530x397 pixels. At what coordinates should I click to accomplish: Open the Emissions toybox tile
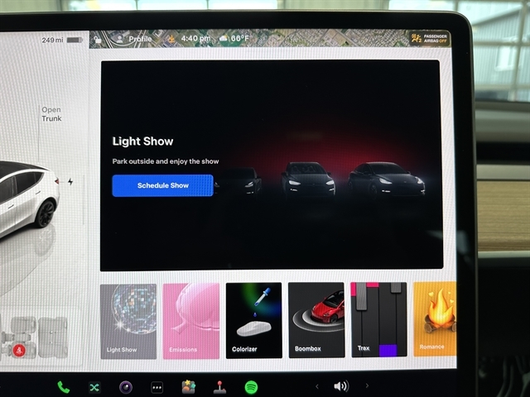tap(191, 321)
